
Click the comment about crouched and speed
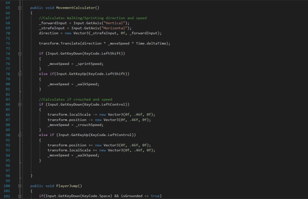coord(76,100)
